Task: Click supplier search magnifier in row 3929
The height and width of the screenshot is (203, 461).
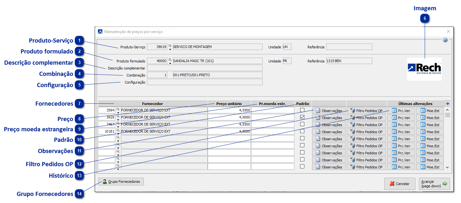Action: [x=118, y=116]
